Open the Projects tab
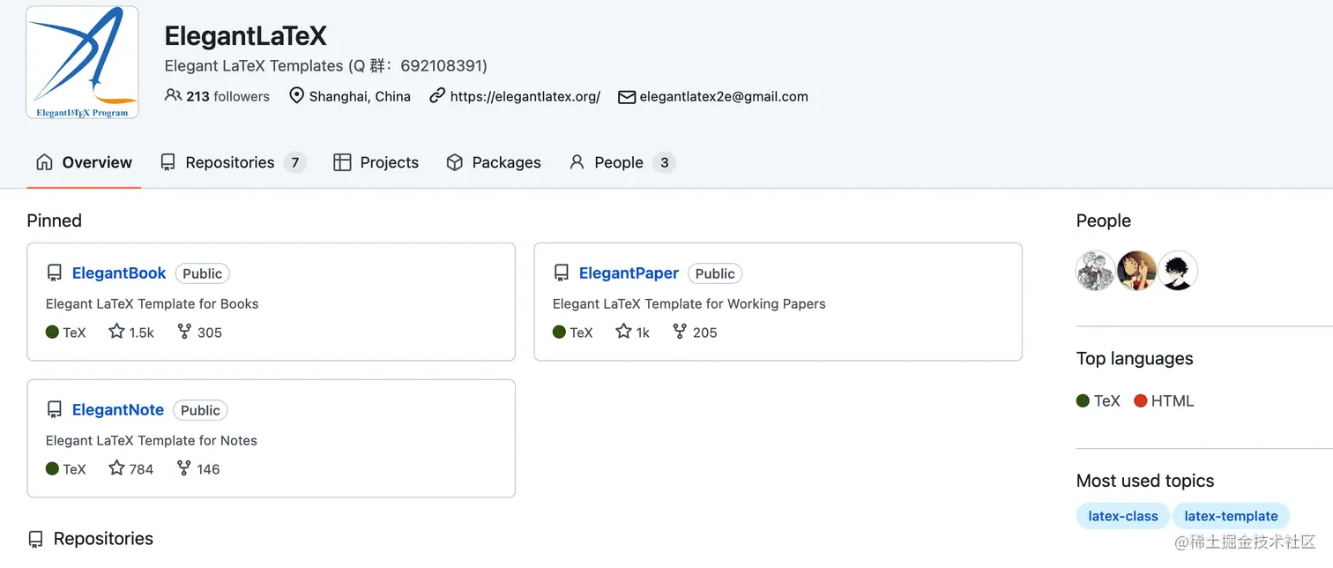 376,162
